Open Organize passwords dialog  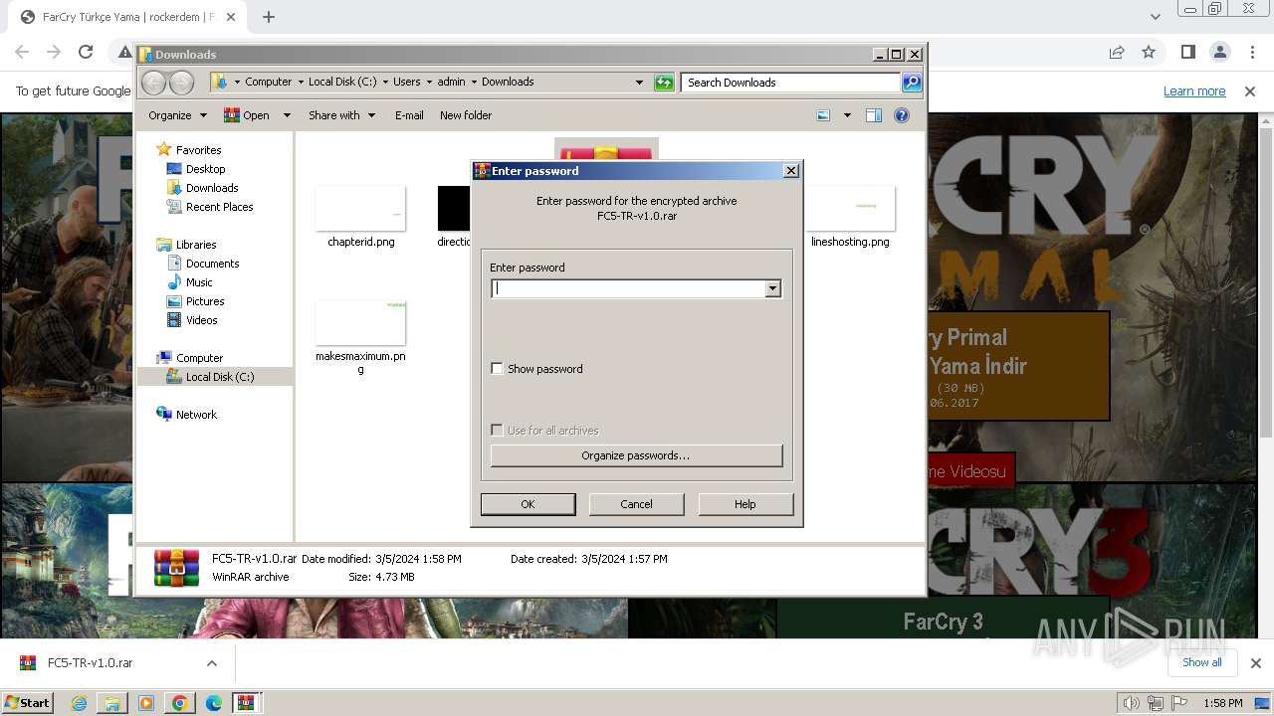click(636, 455)
